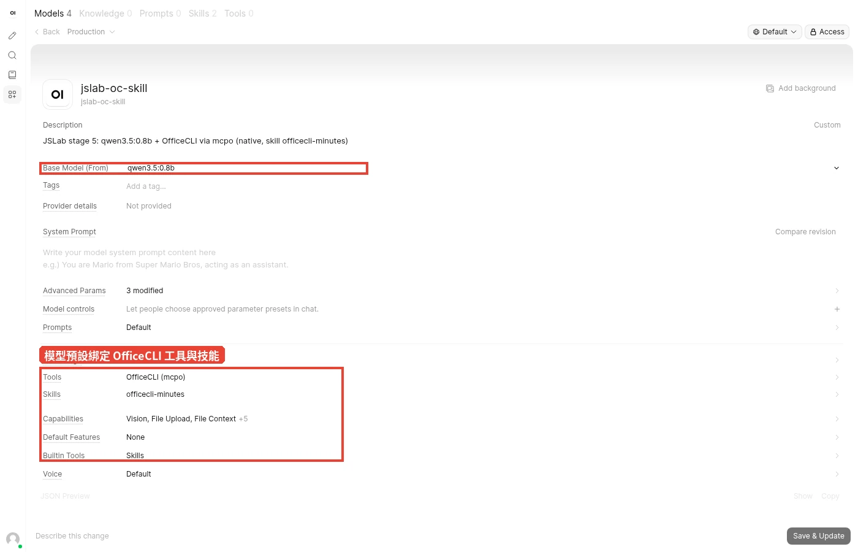Switch to the Models tab
858x552 pixels.
[x=53, y=13]
